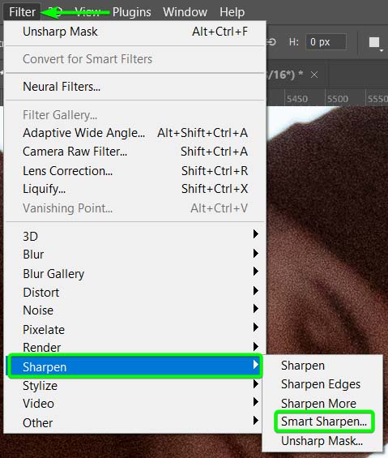
Task: Click the H height input field
Action: pos(326,42)
